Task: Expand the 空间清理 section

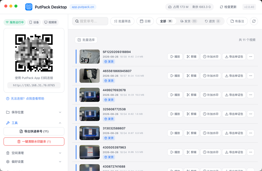Action: point(34,153)
